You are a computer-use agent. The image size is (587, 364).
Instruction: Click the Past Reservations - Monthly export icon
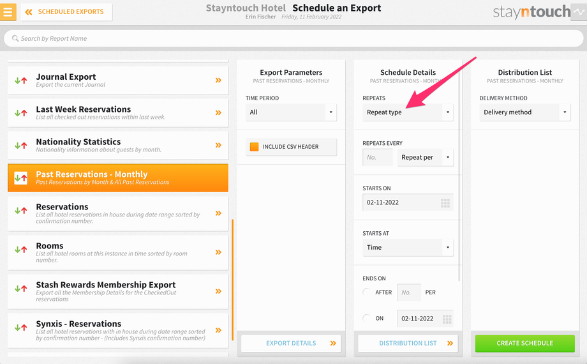pyautogui.click(x=21, y=178)
